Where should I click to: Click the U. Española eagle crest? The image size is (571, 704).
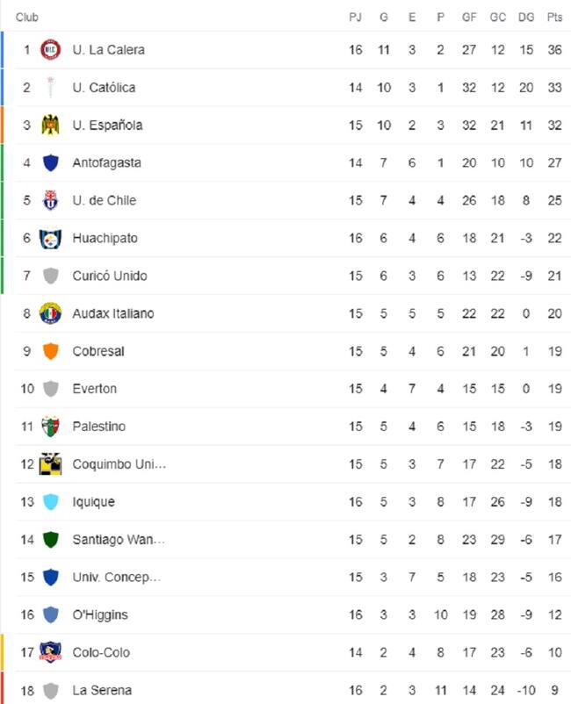click(x=50, y=125)
